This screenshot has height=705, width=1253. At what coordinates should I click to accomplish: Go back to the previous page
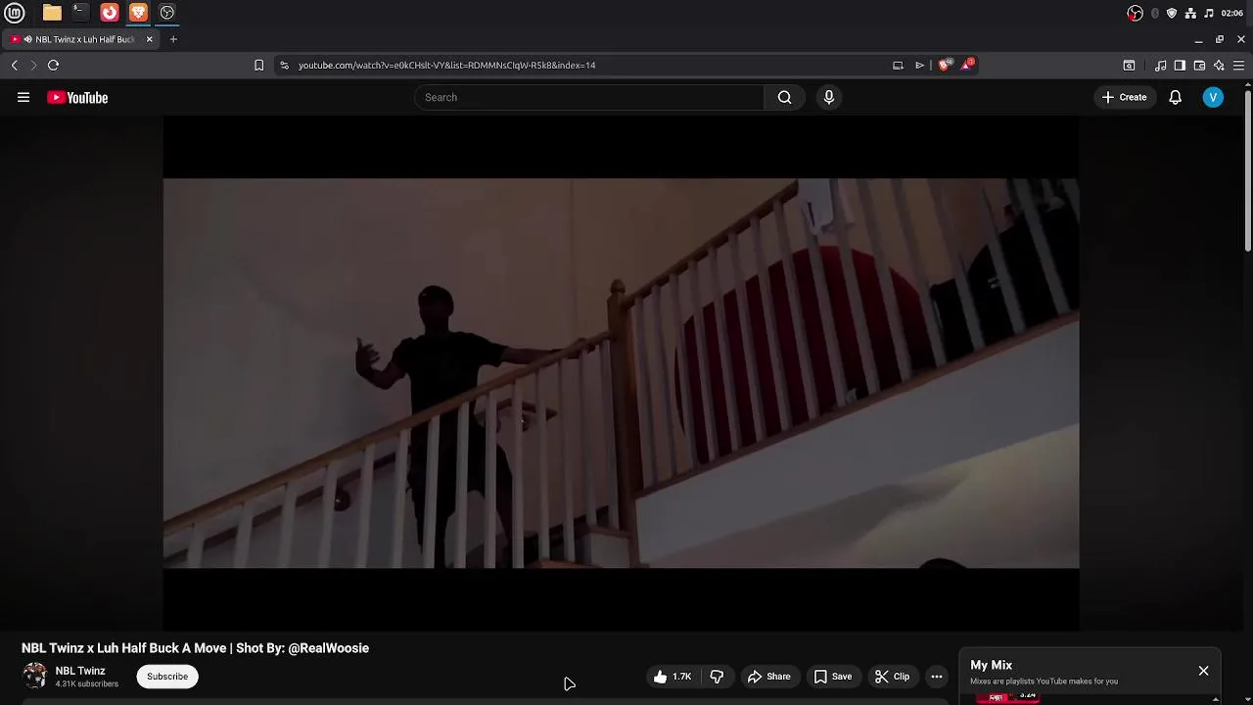15,65
